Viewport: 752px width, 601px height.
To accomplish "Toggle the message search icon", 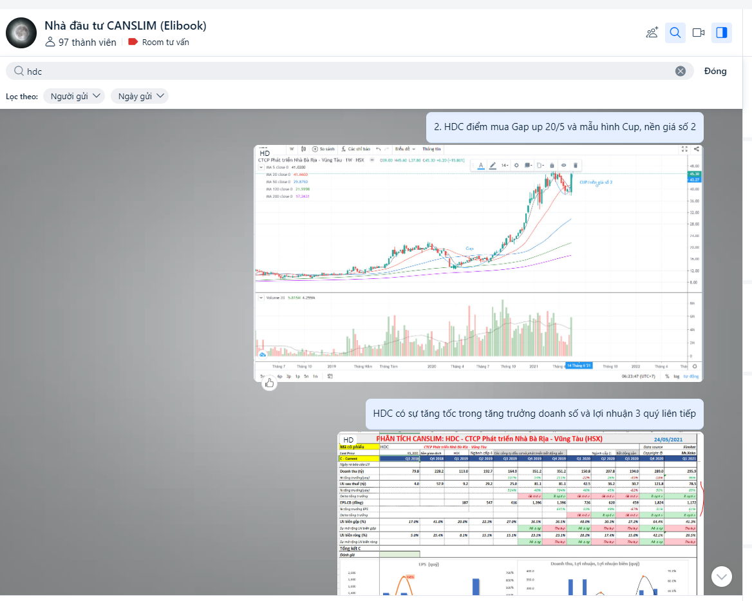I will coord(675,33).
